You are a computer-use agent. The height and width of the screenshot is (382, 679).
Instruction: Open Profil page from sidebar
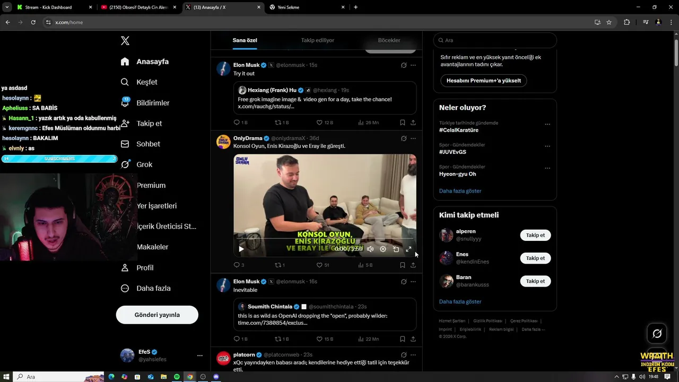137,268
